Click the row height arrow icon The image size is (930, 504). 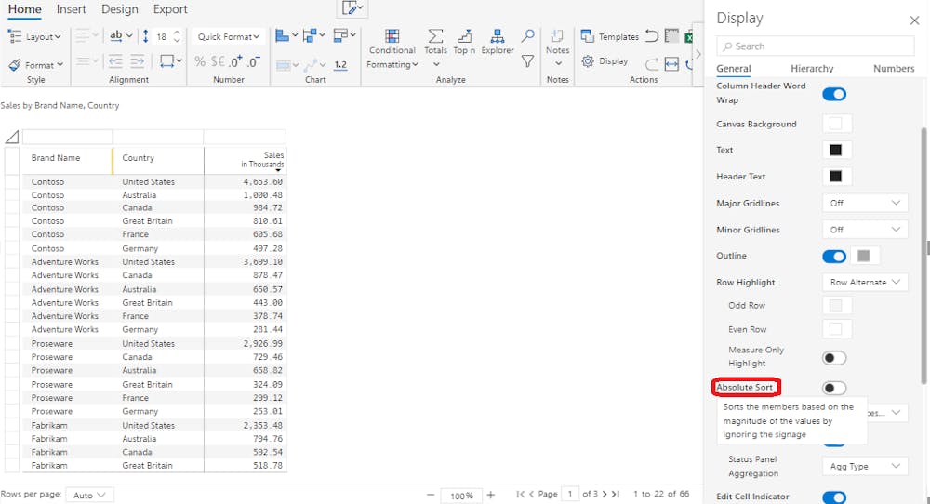pyautogui.click(x=145, y=36)
